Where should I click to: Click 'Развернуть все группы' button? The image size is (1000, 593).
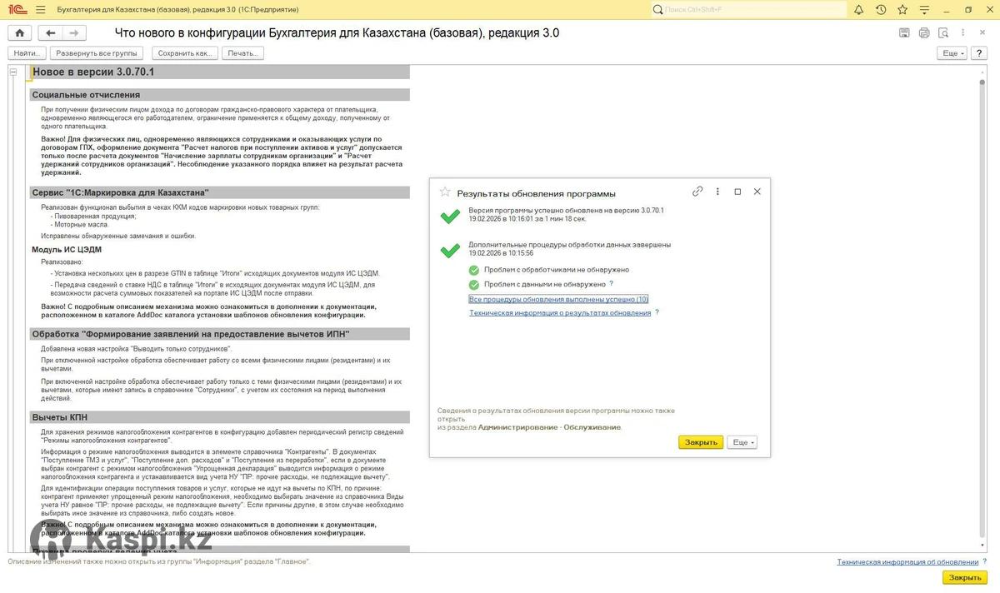[97, 53]
